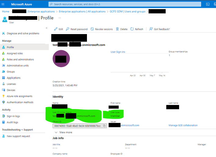Viewport: 216px width, 157px height.
Task: Open the Cloud Shell icon
Action: pyautogui.click(x=207, y=4)
